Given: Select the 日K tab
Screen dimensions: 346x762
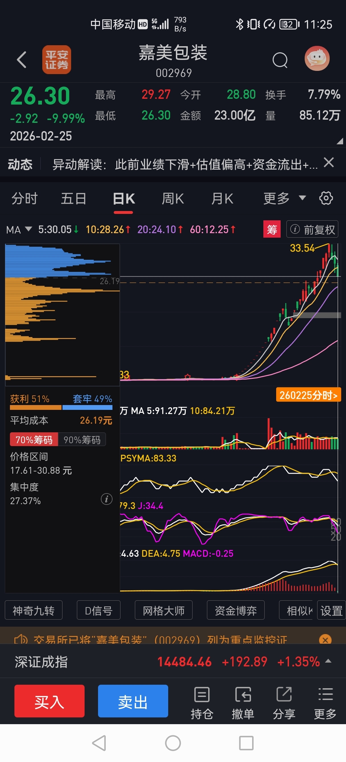Looking at the screenshot, I should coord(124,199).
